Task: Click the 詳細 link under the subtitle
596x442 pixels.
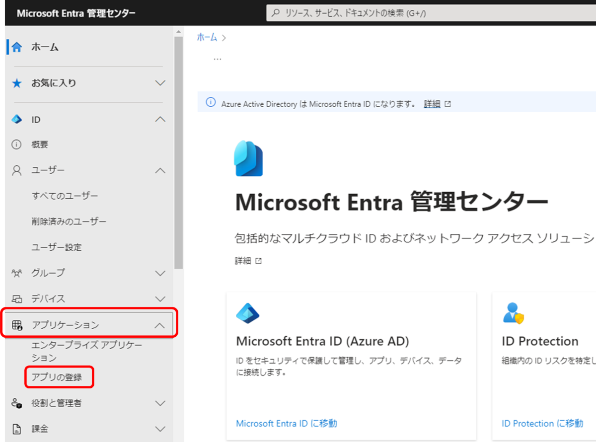Action: [243, 261]
